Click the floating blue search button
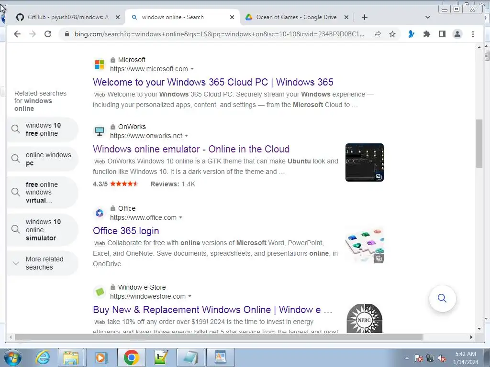The image size is (490, 367). click(x=442, y=298)
